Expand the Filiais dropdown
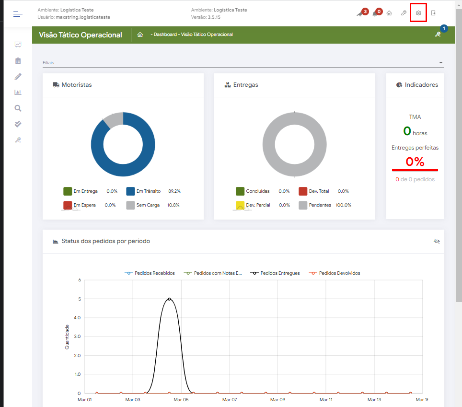The image size is (462, 407). (440, 63)
